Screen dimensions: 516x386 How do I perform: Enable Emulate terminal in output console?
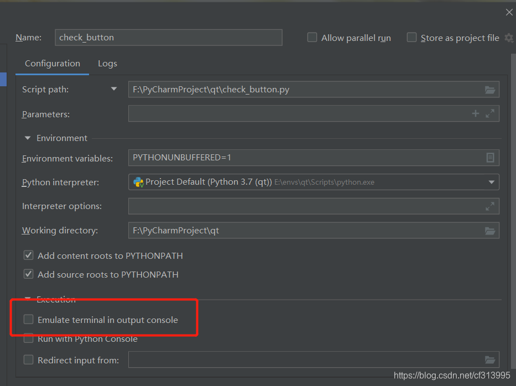tap(29, 319)
